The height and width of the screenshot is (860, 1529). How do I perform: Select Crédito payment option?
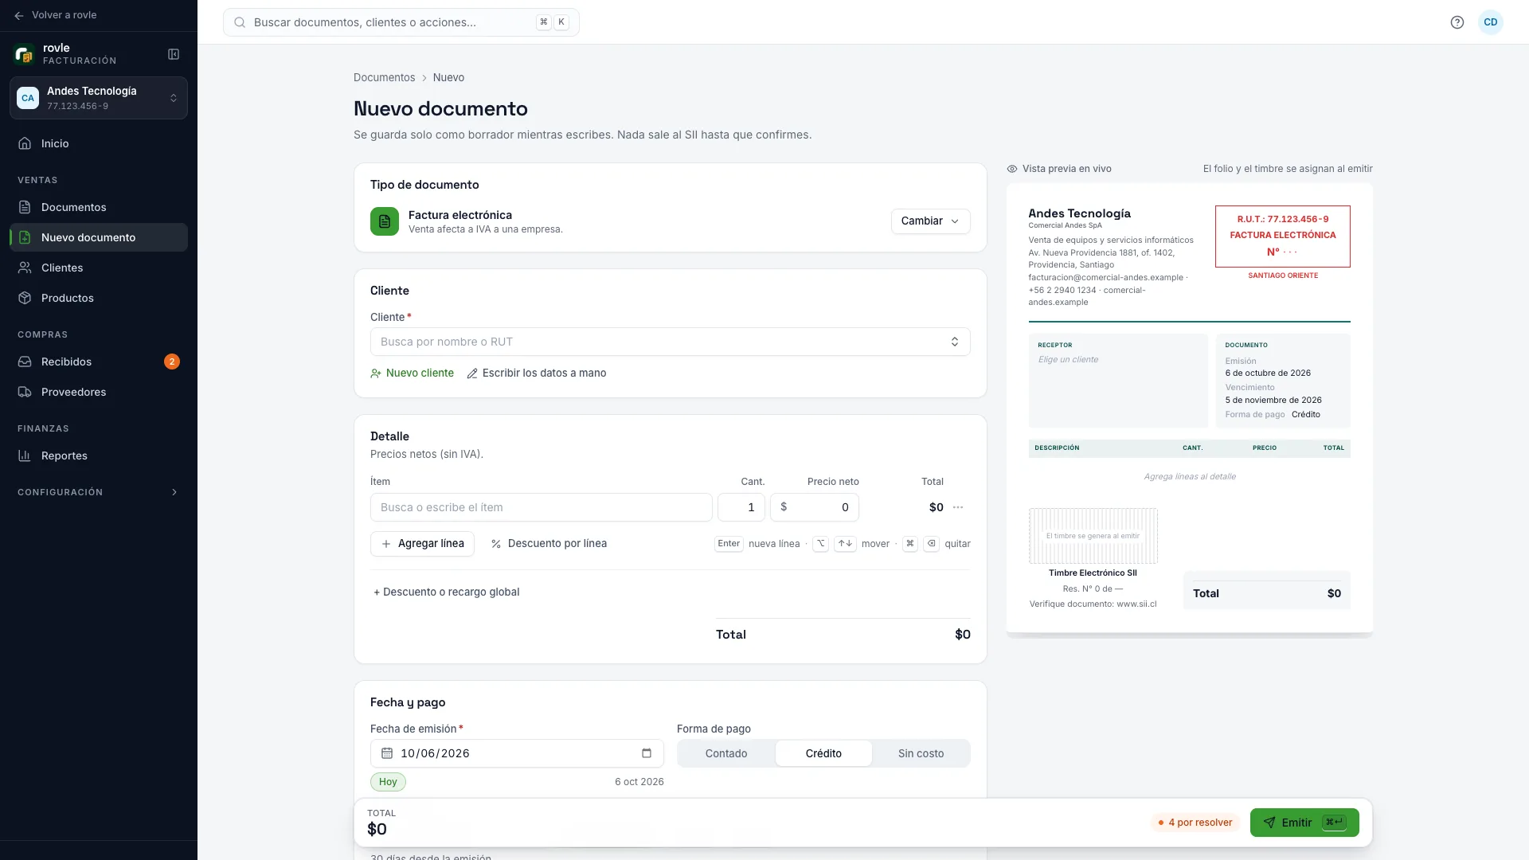[823, 753]
